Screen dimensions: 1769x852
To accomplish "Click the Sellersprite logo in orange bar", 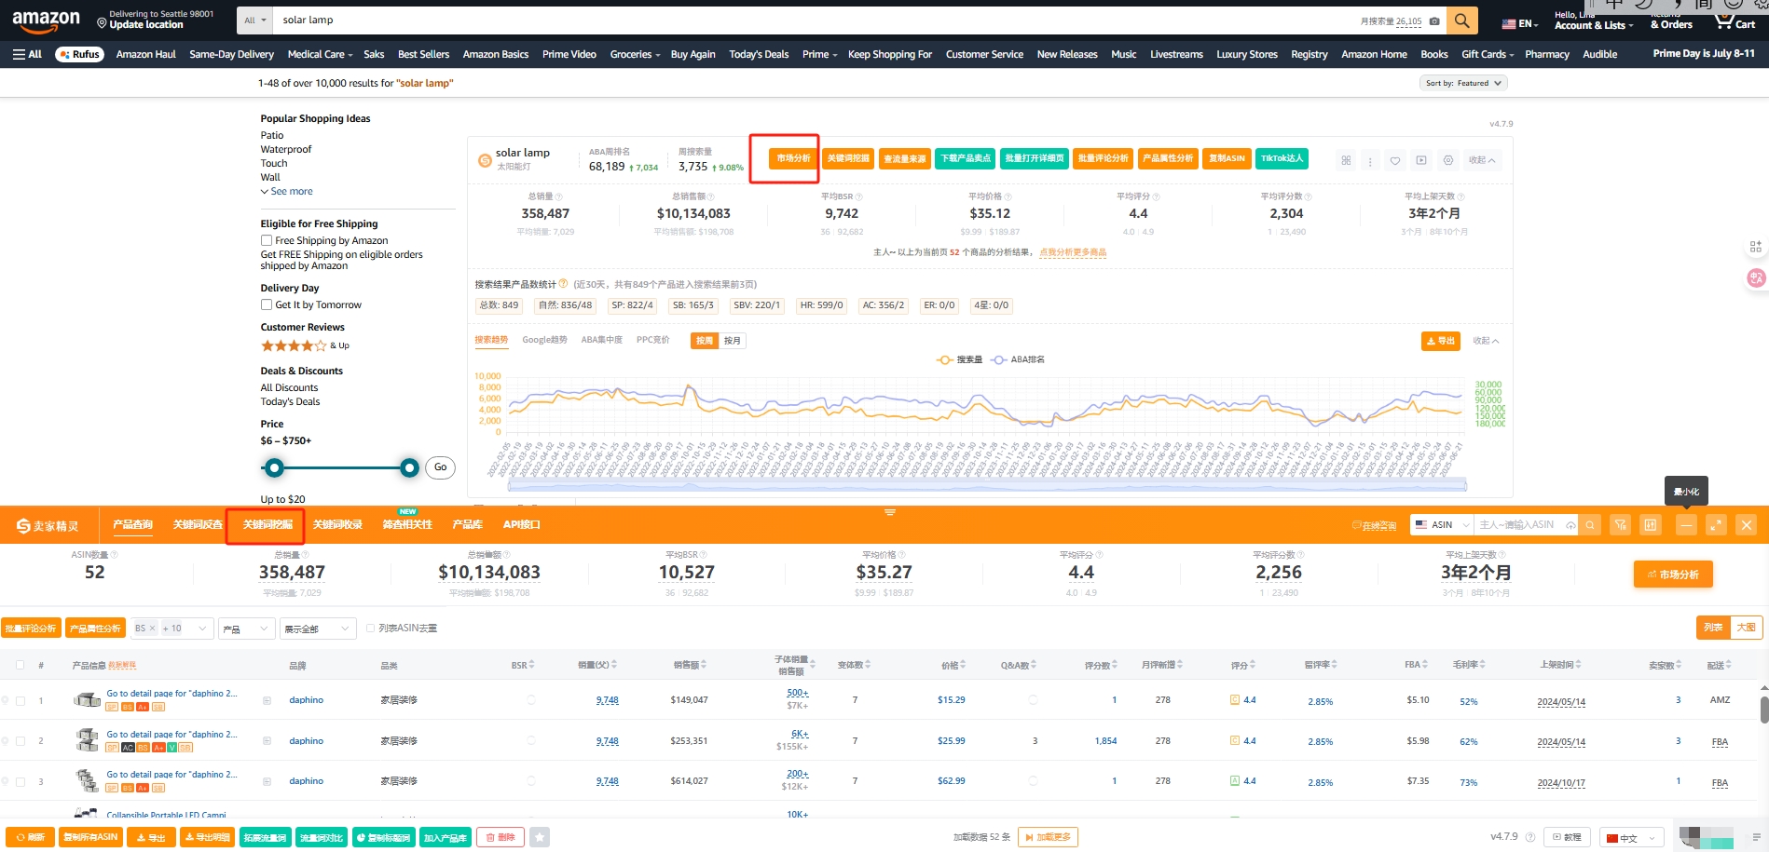I will pyautogui.click(x=48, y=526).
